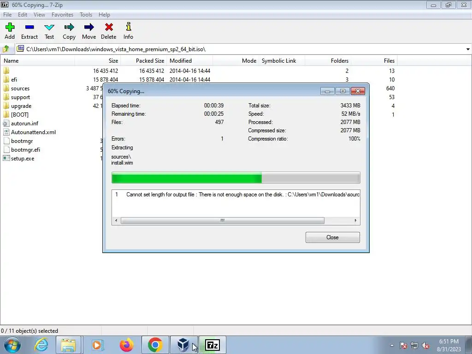Open the File menu

(7, 14)
